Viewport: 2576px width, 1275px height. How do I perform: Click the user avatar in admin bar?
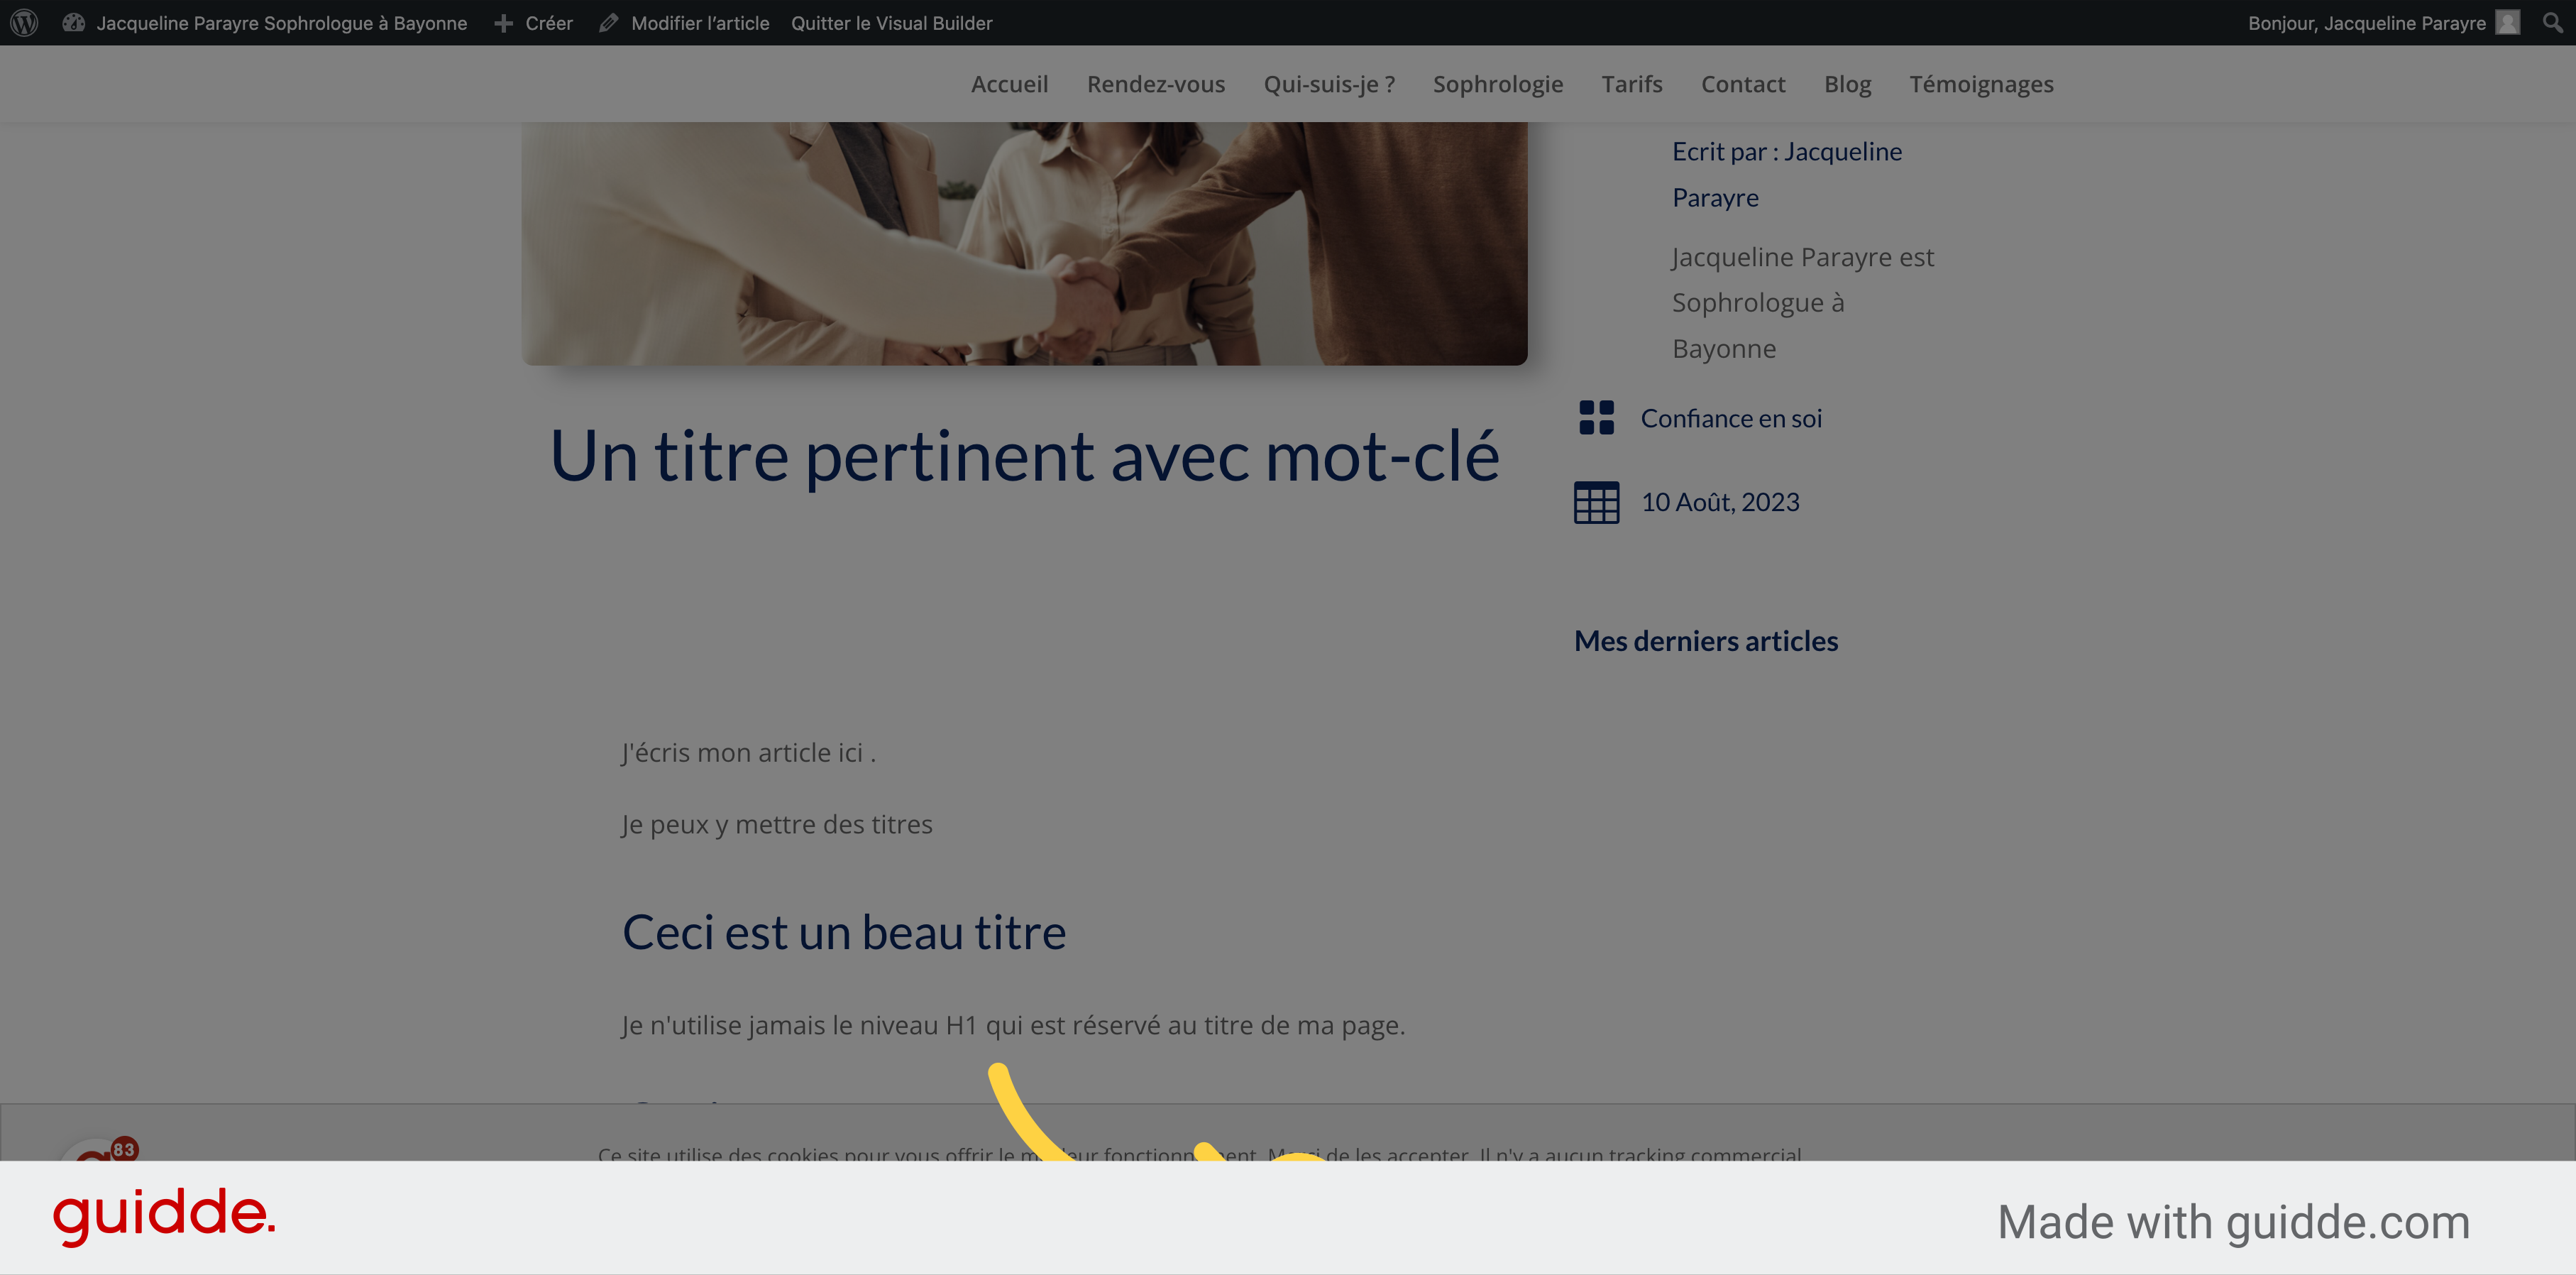point(2507,22)
